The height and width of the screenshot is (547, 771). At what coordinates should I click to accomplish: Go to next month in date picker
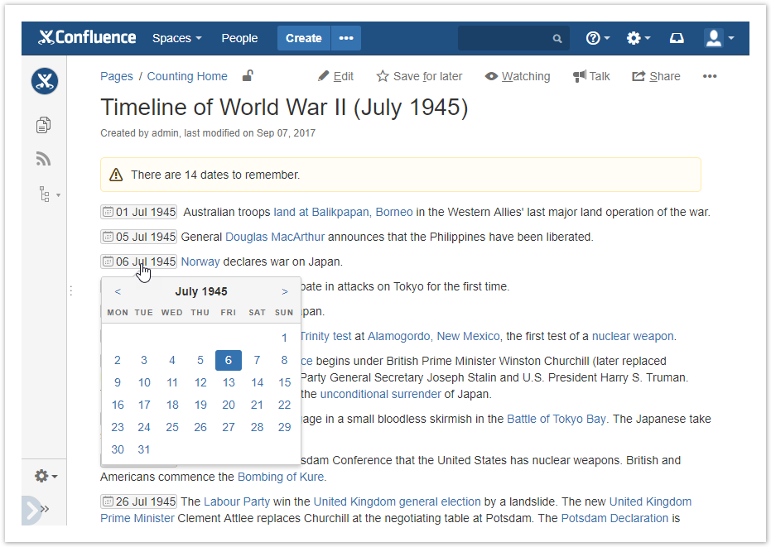point(285,291)
